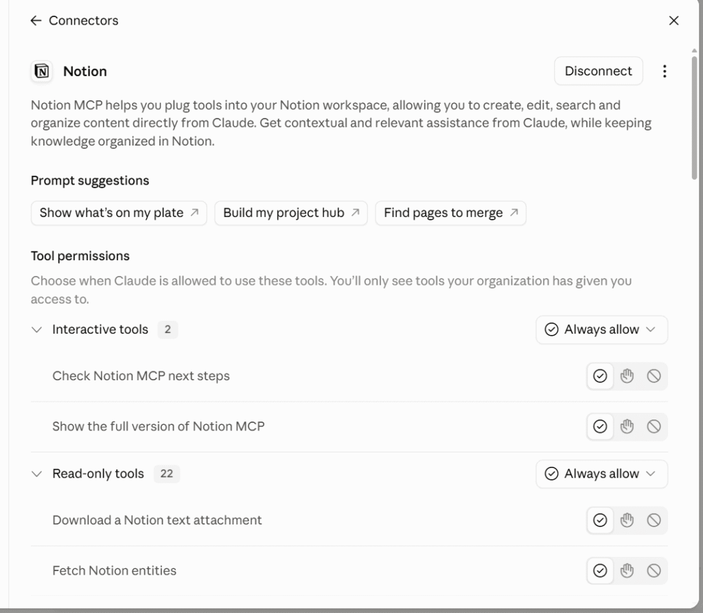Always allow Download a Notion text attachment
This screenshot has width=703, height=613.
600,520
